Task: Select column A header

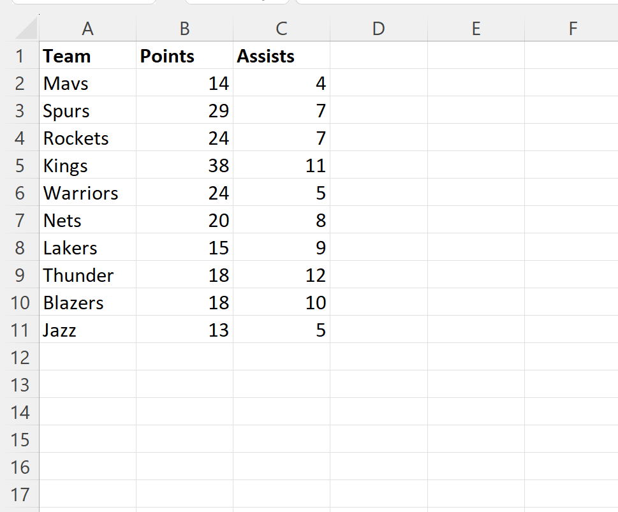Action: coord(87,29)
